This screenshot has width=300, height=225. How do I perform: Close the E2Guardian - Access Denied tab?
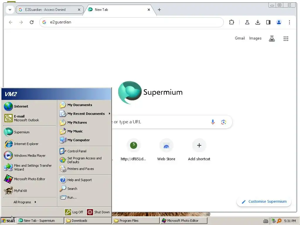coord(79,10)
